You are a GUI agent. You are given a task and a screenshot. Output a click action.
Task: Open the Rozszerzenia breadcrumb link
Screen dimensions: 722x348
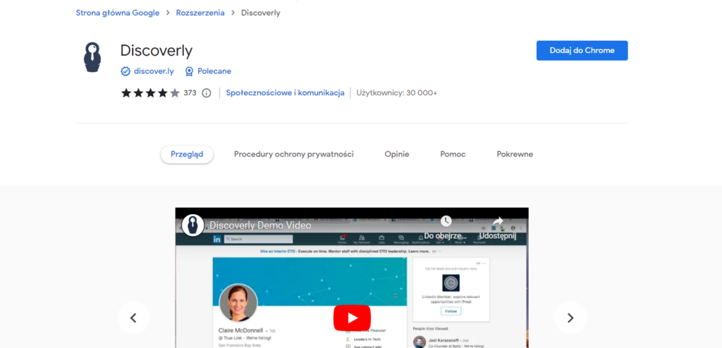(x=200, y=13)
